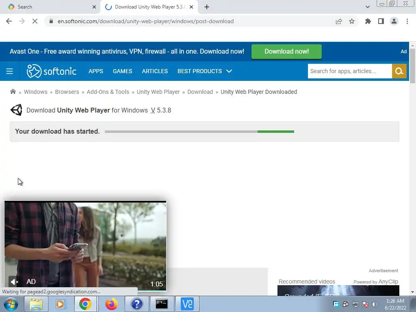This screenshot has width=416, height=312.
Task: Submit search with the magnifier button
Action: tap(399, 71)
